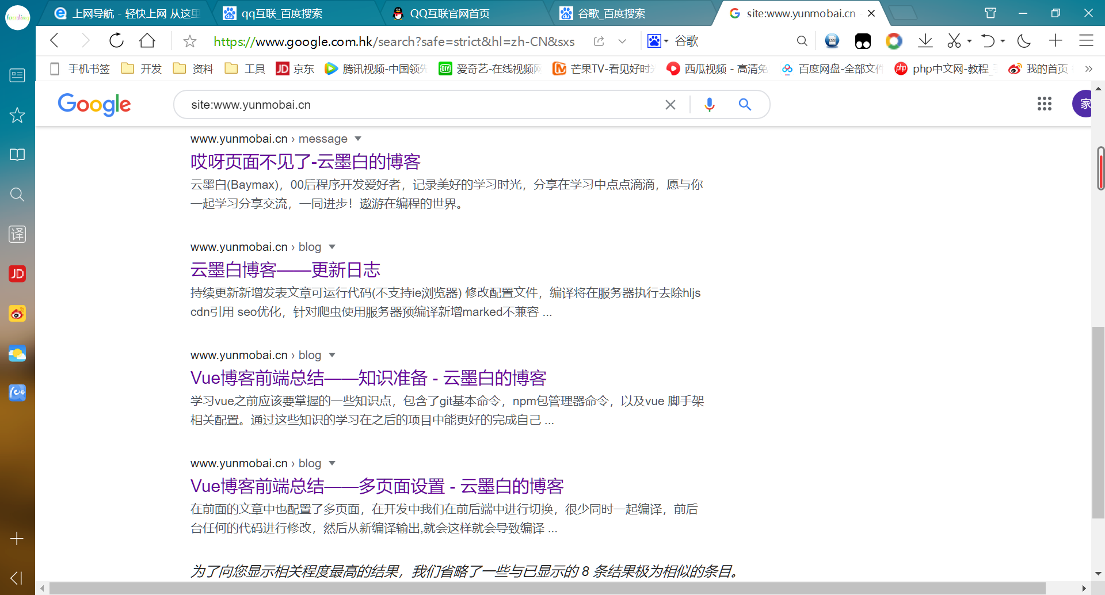Open result 哎呀页面不见了-云墨白的博客
The width and height of the screenshot is (1105, 595).
(x=306, y=162)
